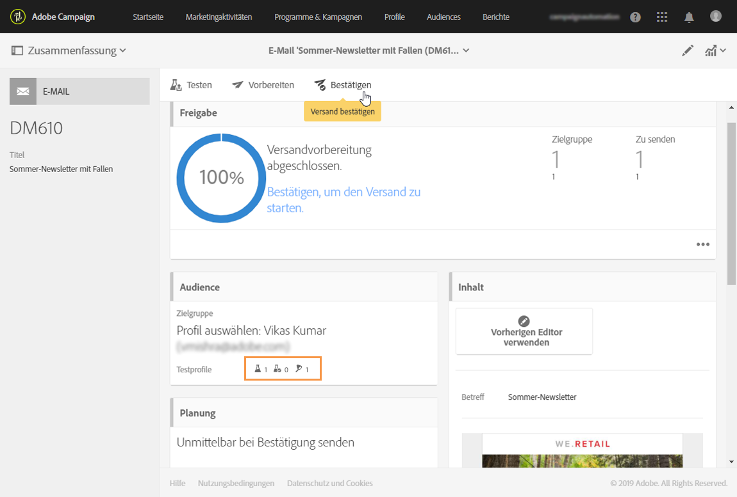The width and height of the screenshot is (737, 497).
Task: Open Datenschutz und Cookies link
Action: (330, 483)
